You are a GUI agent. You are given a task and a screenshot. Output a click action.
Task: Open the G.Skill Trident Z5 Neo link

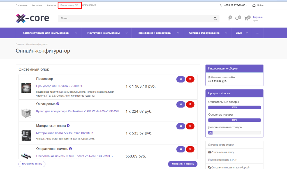(x=74, y=156)
